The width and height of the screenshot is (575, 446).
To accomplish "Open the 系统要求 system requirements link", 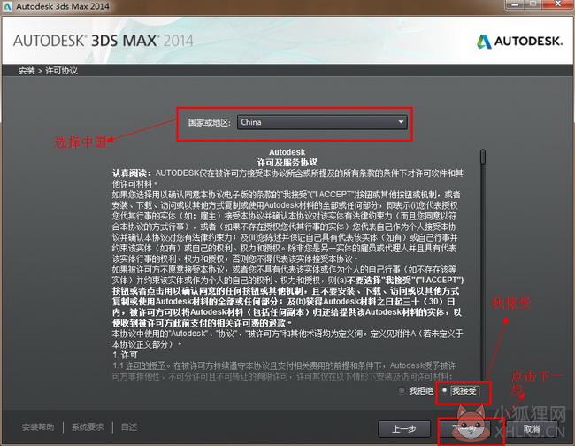I will (88, 427).
